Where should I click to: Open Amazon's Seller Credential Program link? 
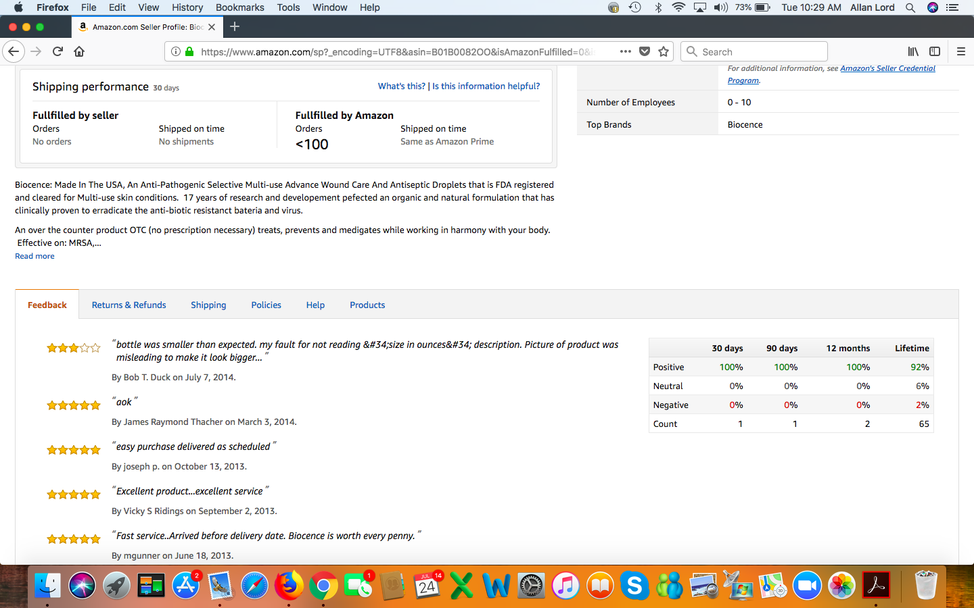(x=831, y=74)
